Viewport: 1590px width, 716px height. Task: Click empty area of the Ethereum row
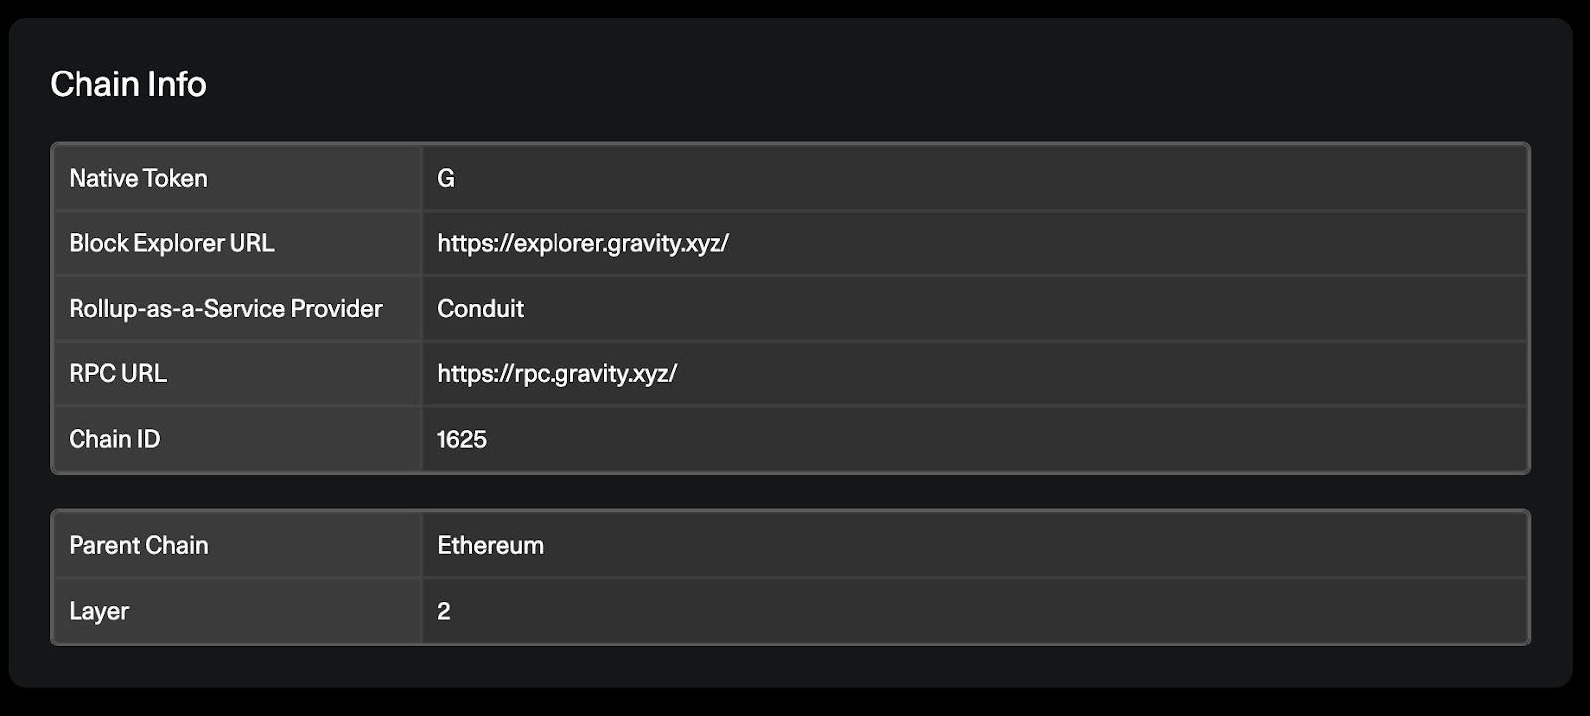(1033, 545)
